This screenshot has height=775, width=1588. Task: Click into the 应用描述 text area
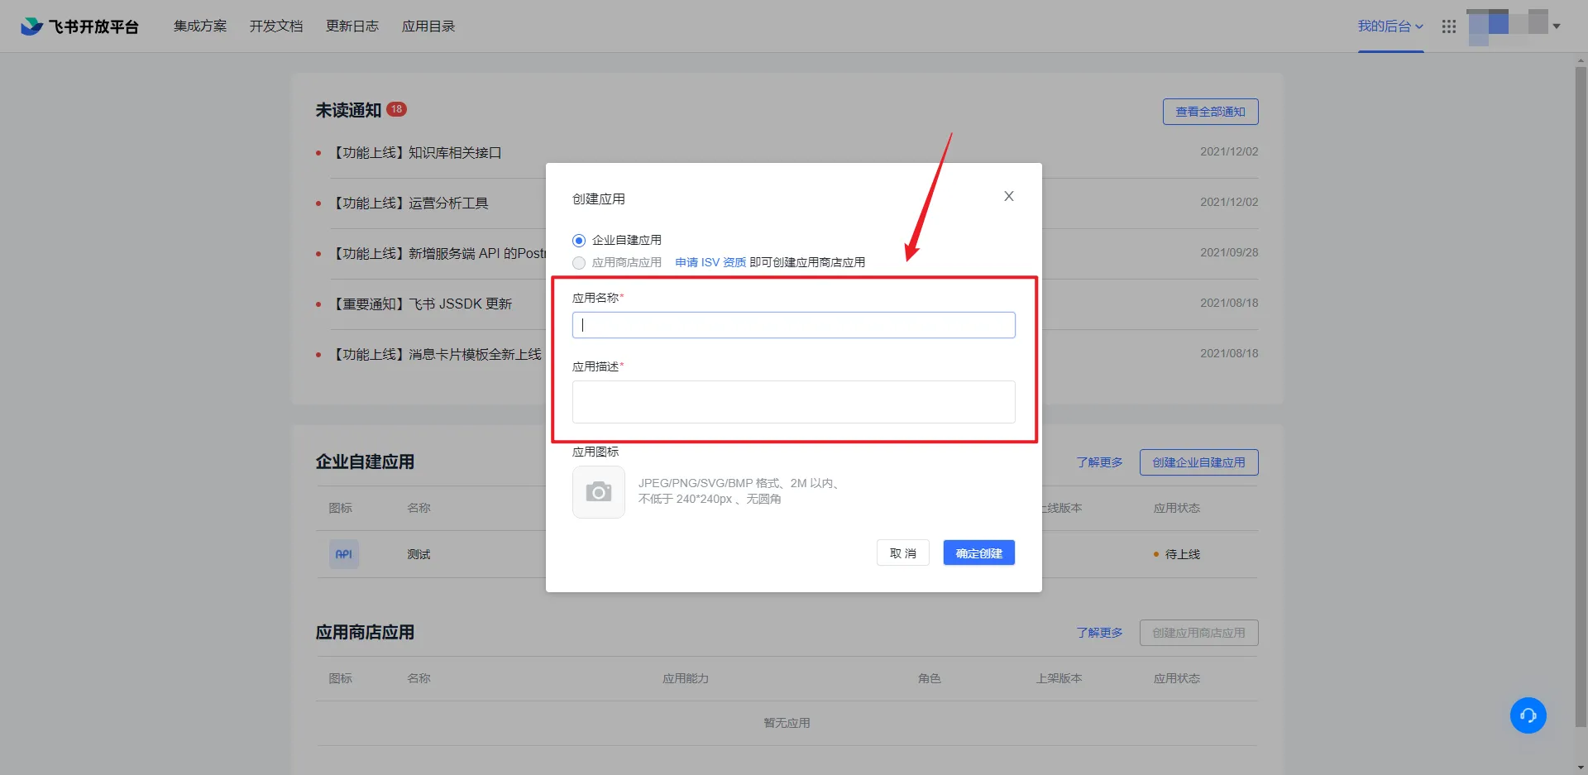[x=793, y=402]
